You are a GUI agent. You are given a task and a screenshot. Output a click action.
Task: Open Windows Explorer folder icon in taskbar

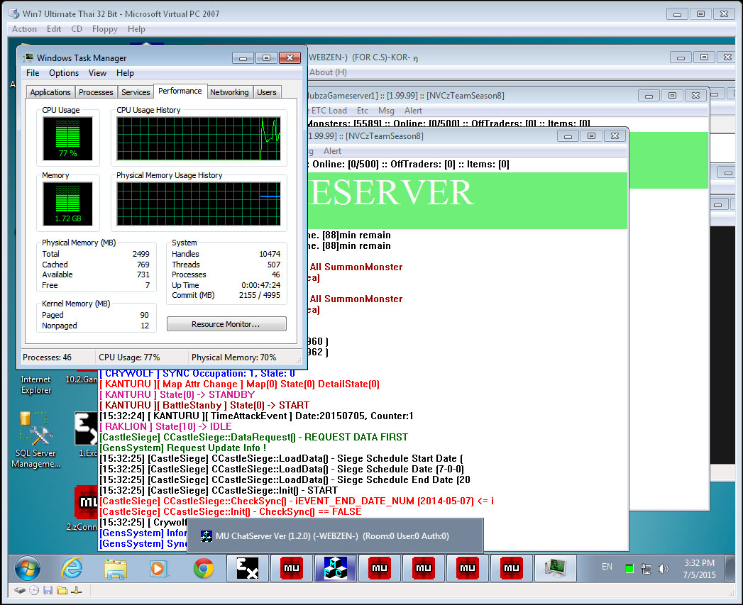[x=116, y=569]
